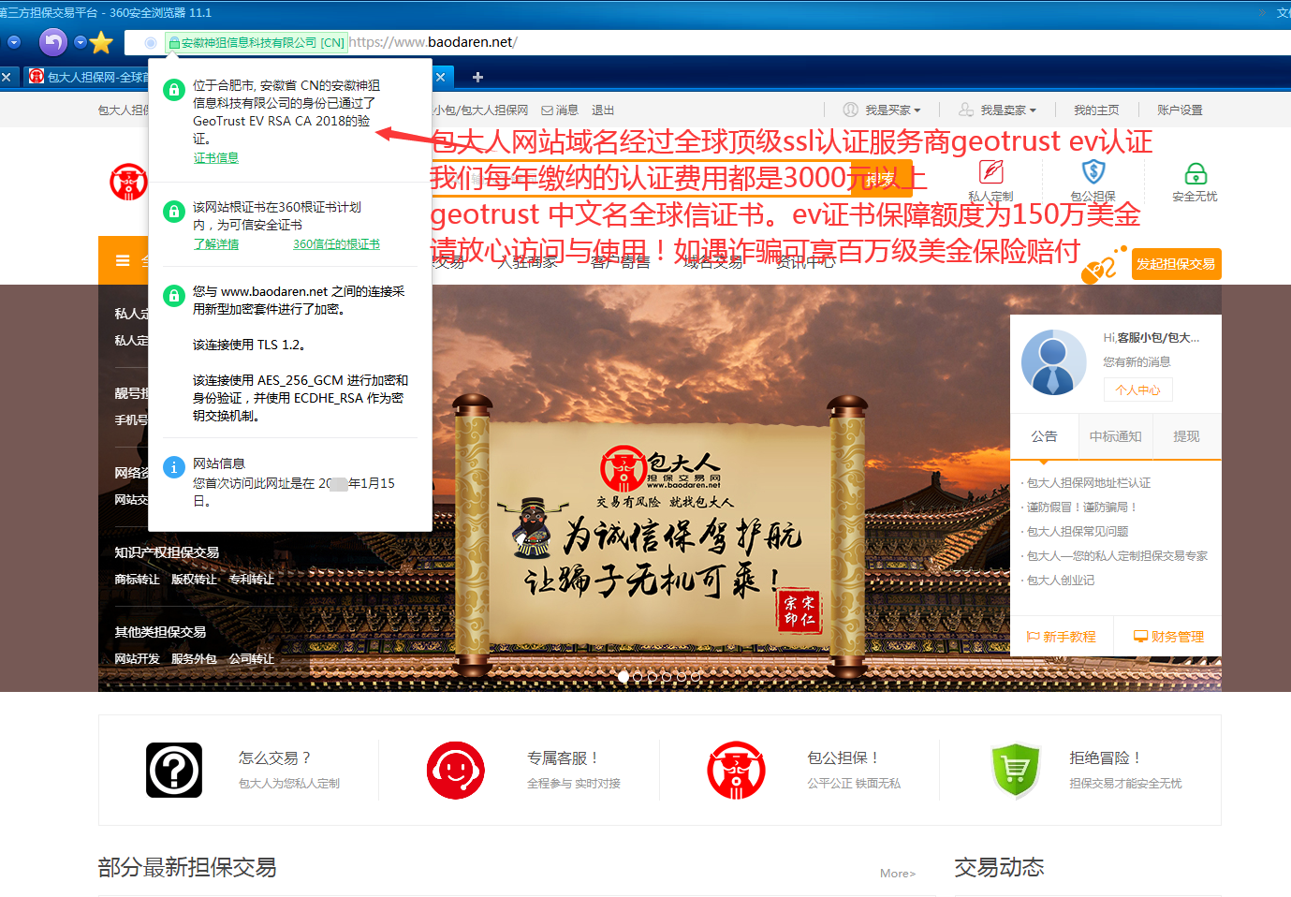Click the black question mark 怎么交易 icon

(174, 770)
